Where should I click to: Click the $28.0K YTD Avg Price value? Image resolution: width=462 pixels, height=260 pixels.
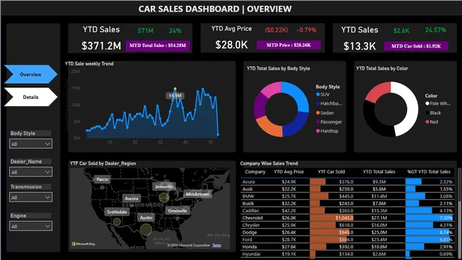point(231,45)
